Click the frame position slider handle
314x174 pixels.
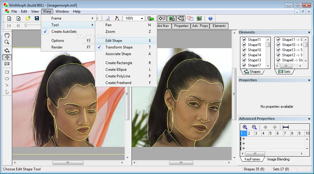point(26,26)
